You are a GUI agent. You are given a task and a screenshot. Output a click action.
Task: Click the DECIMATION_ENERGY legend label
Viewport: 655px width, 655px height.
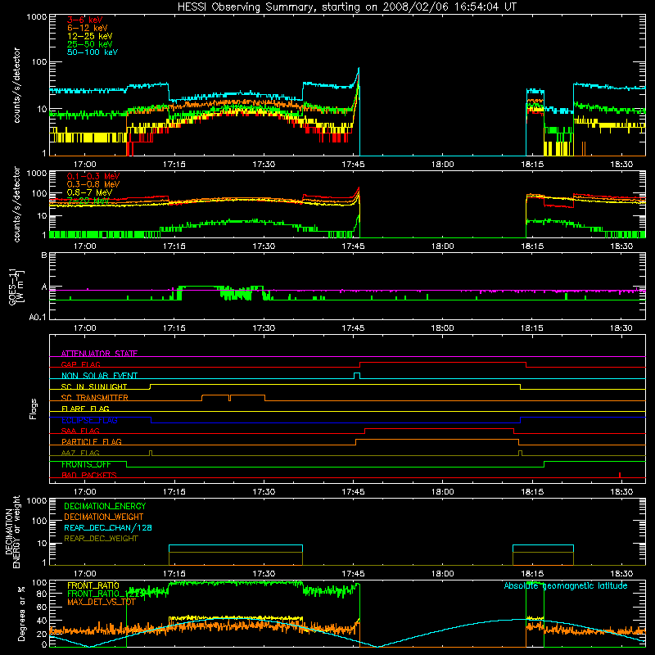(105, 506)
